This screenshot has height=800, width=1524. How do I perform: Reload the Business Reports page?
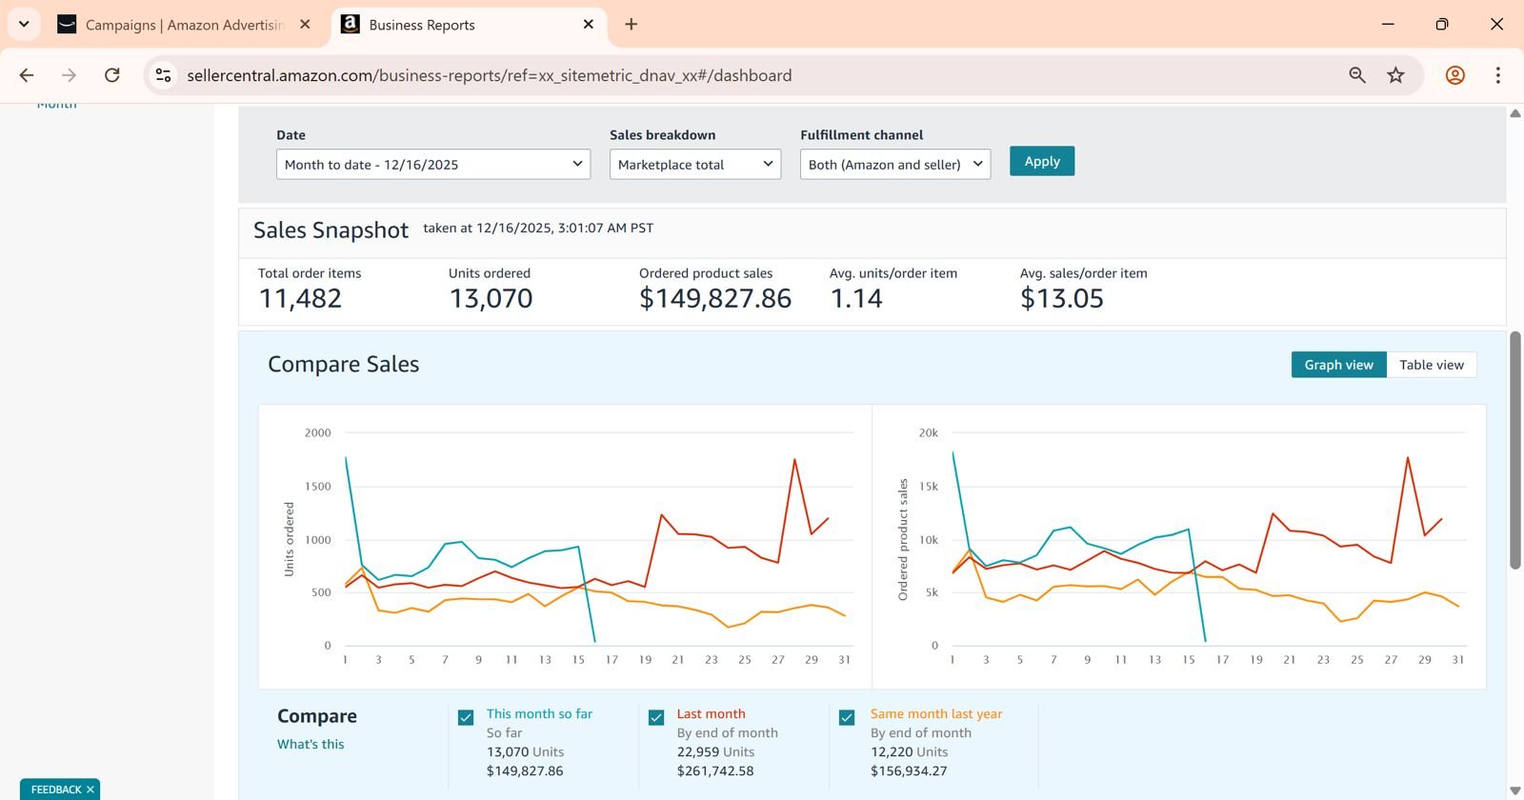click(112, 75)
